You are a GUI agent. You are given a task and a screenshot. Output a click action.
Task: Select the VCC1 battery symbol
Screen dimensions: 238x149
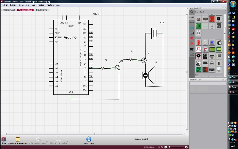[x=154, y=33]
